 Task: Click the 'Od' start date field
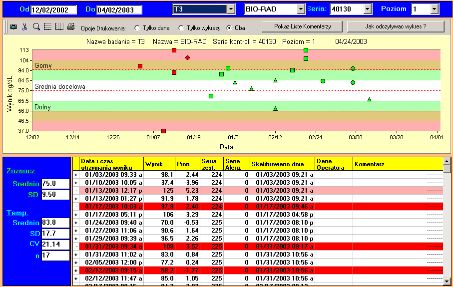click(53, 9)
